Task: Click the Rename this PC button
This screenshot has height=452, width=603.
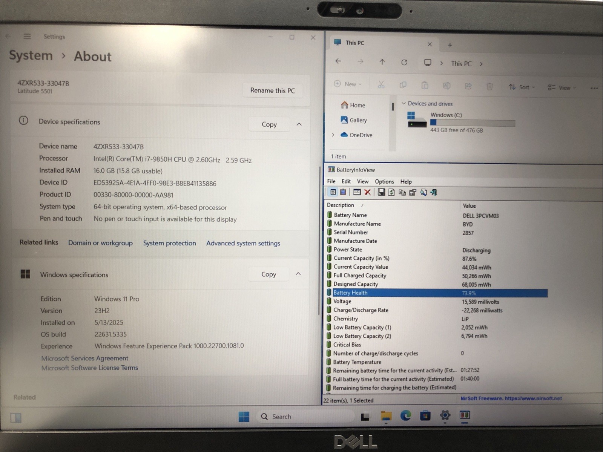Action: [x=272, y=90]
